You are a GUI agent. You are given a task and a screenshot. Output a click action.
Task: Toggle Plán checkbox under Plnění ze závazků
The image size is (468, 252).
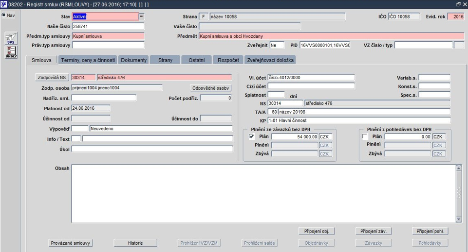coord(252,136)
